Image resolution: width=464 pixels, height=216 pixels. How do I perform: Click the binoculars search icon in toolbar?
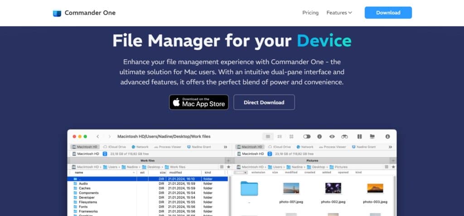(344, 136)
